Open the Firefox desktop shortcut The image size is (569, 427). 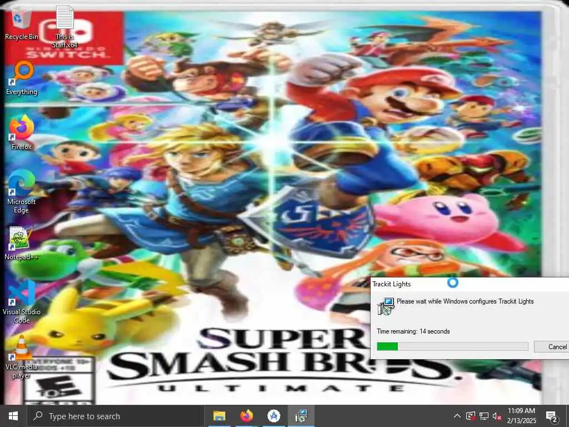click(22, 132)
